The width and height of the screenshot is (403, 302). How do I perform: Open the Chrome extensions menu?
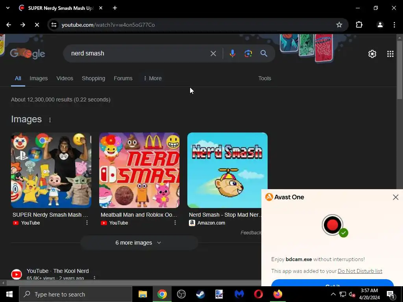[359, 25]
